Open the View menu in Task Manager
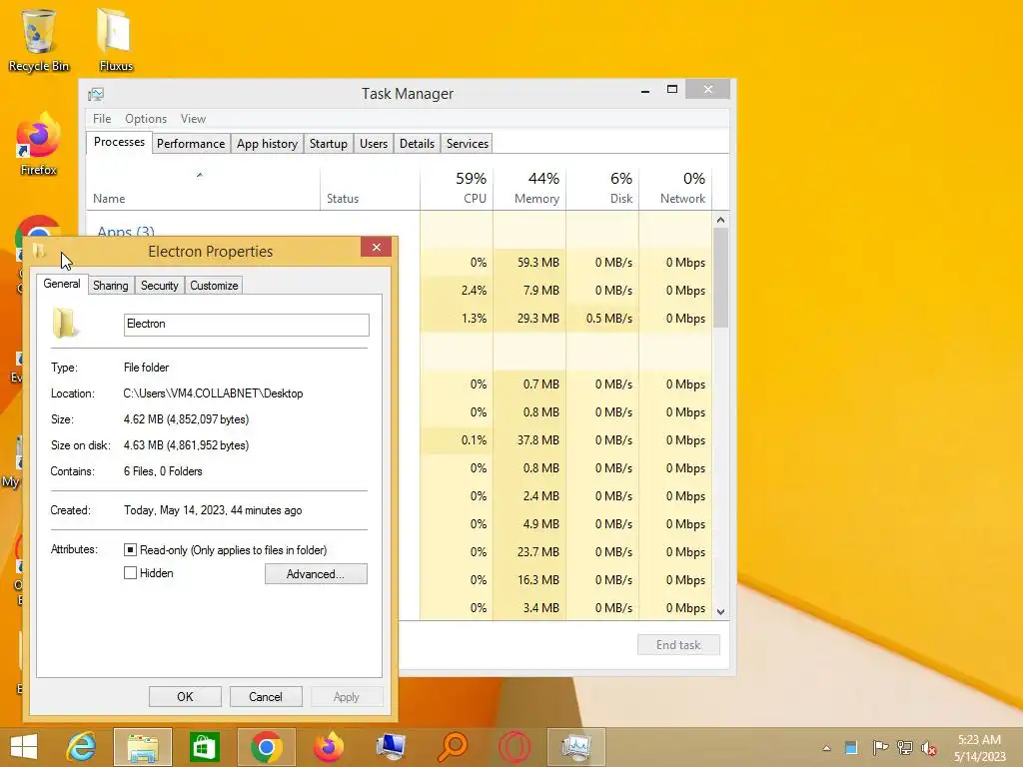The image size is (1023, 767). pos(193,119)
